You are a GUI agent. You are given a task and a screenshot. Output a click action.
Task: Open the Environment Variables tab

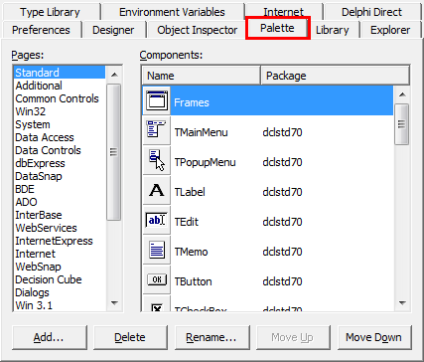click(x=172, y=12)
